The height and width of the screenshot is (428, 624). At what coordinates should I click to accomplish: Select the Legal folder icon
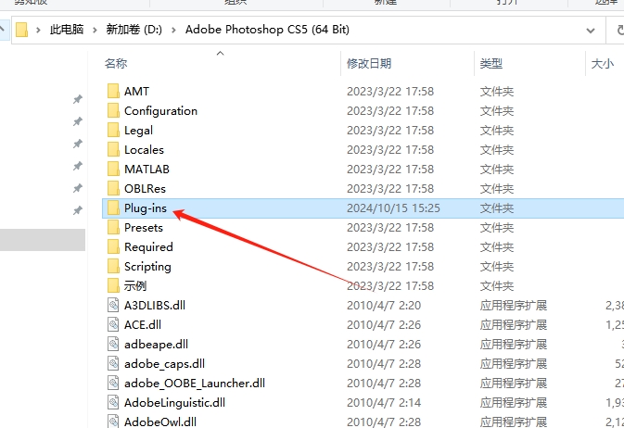113,130
